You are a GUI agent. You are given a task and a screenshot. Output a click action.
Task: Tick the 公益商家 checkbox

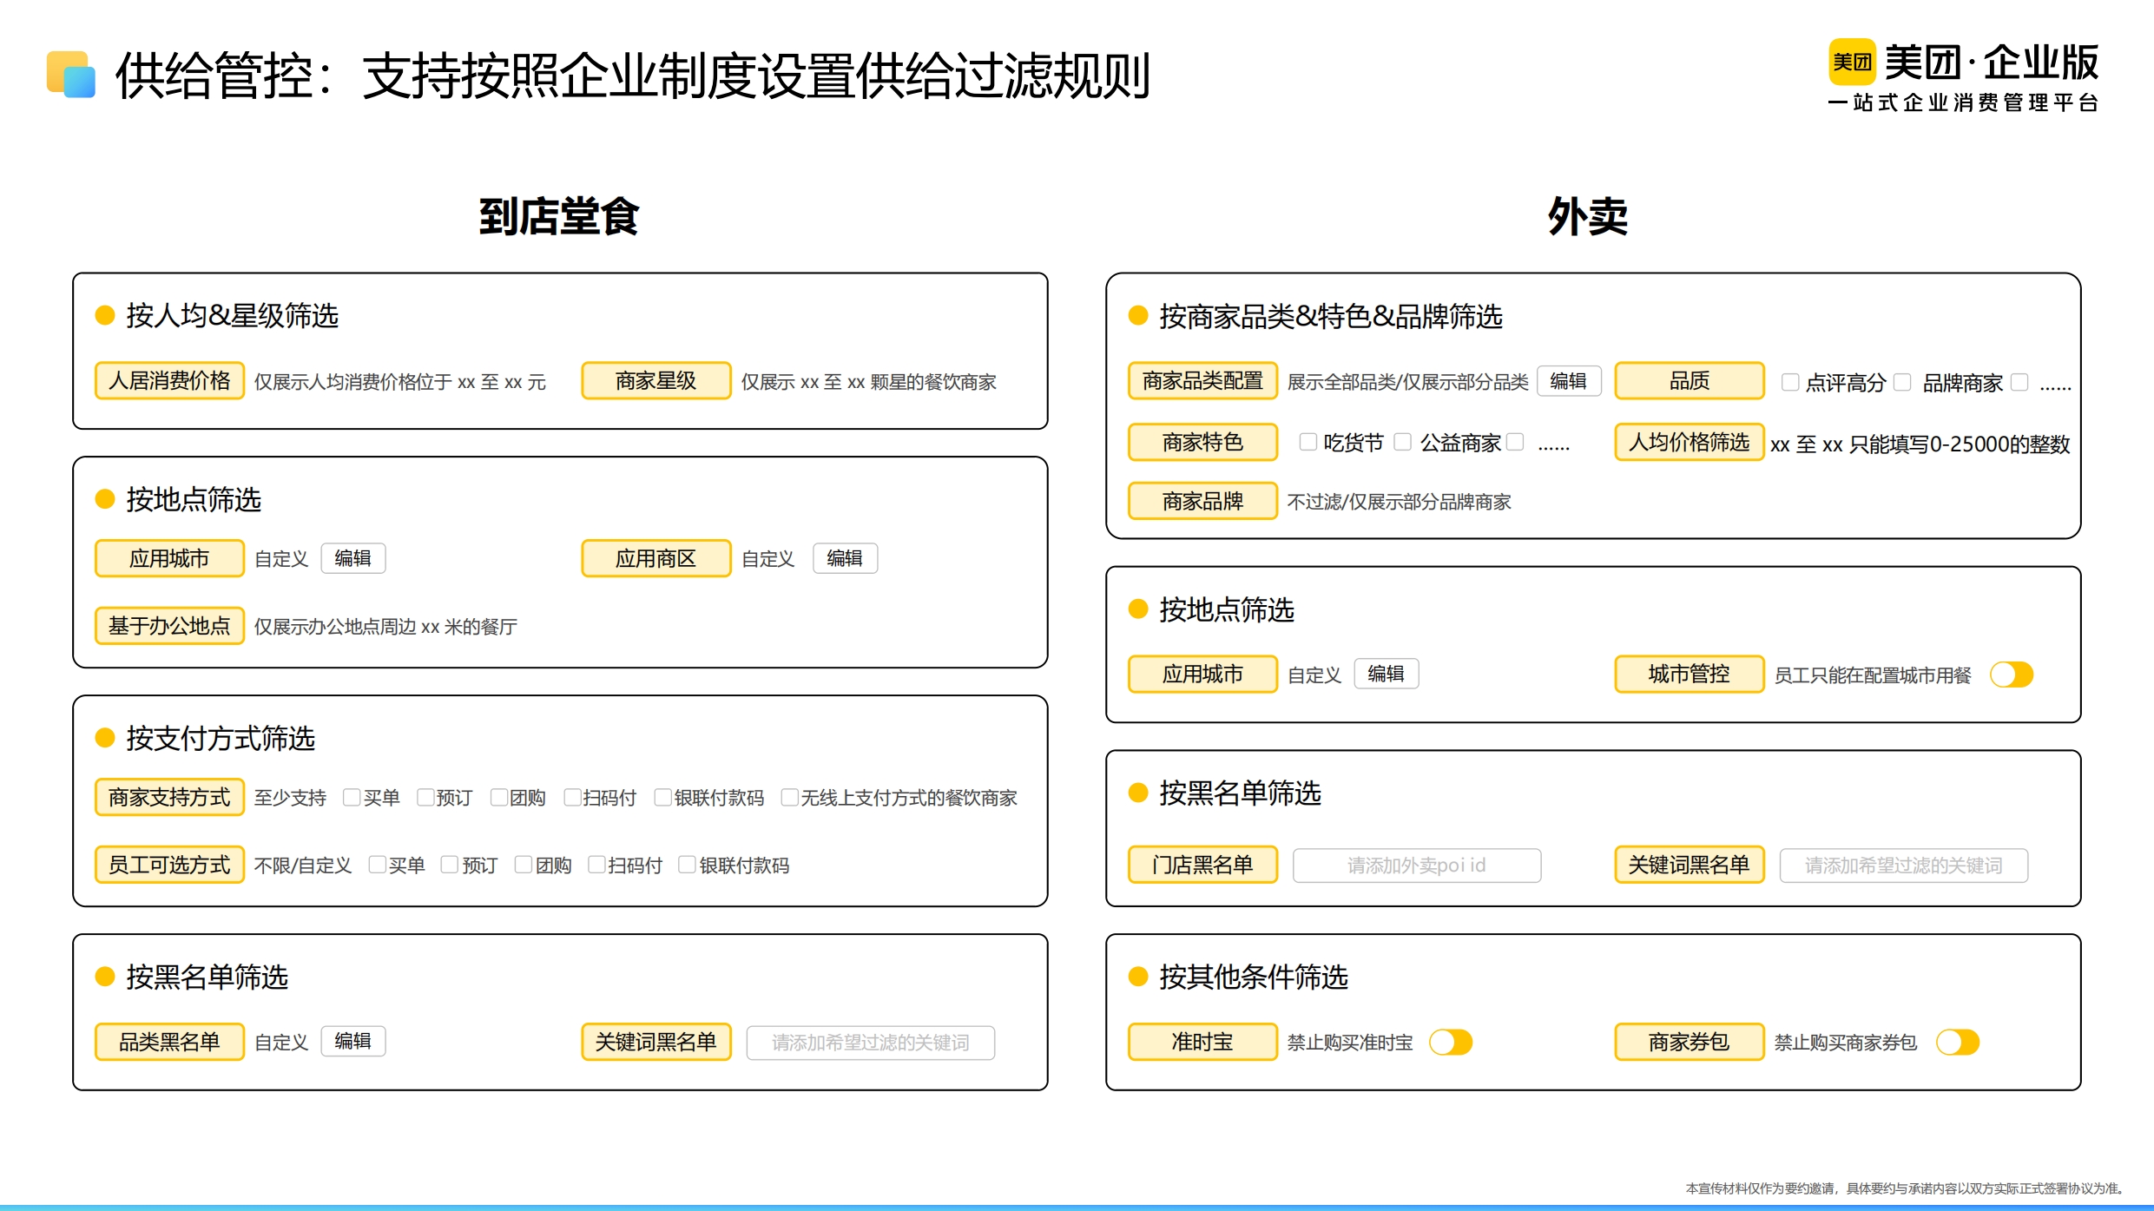[x=1402, y=442]
